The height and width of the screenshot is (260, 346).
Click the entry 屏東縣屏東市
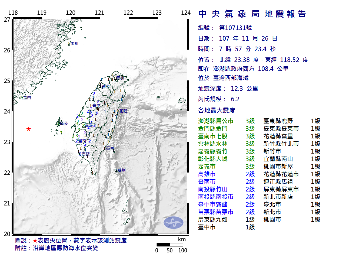click(x=281, y=189)
